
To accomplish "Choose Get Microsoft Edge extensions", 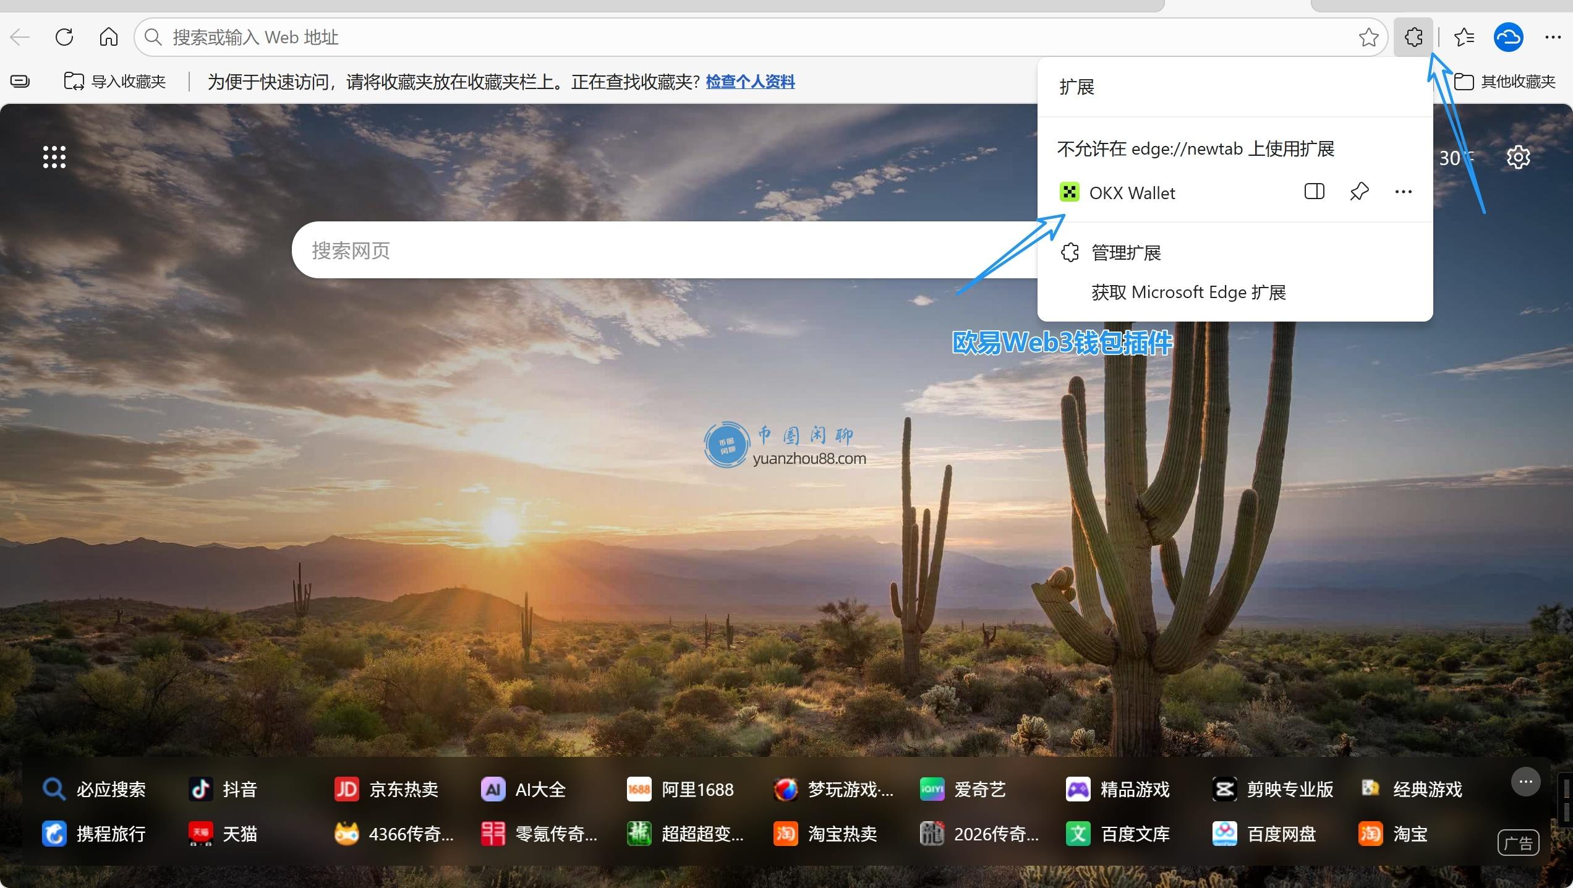I will click(1188, 292).
